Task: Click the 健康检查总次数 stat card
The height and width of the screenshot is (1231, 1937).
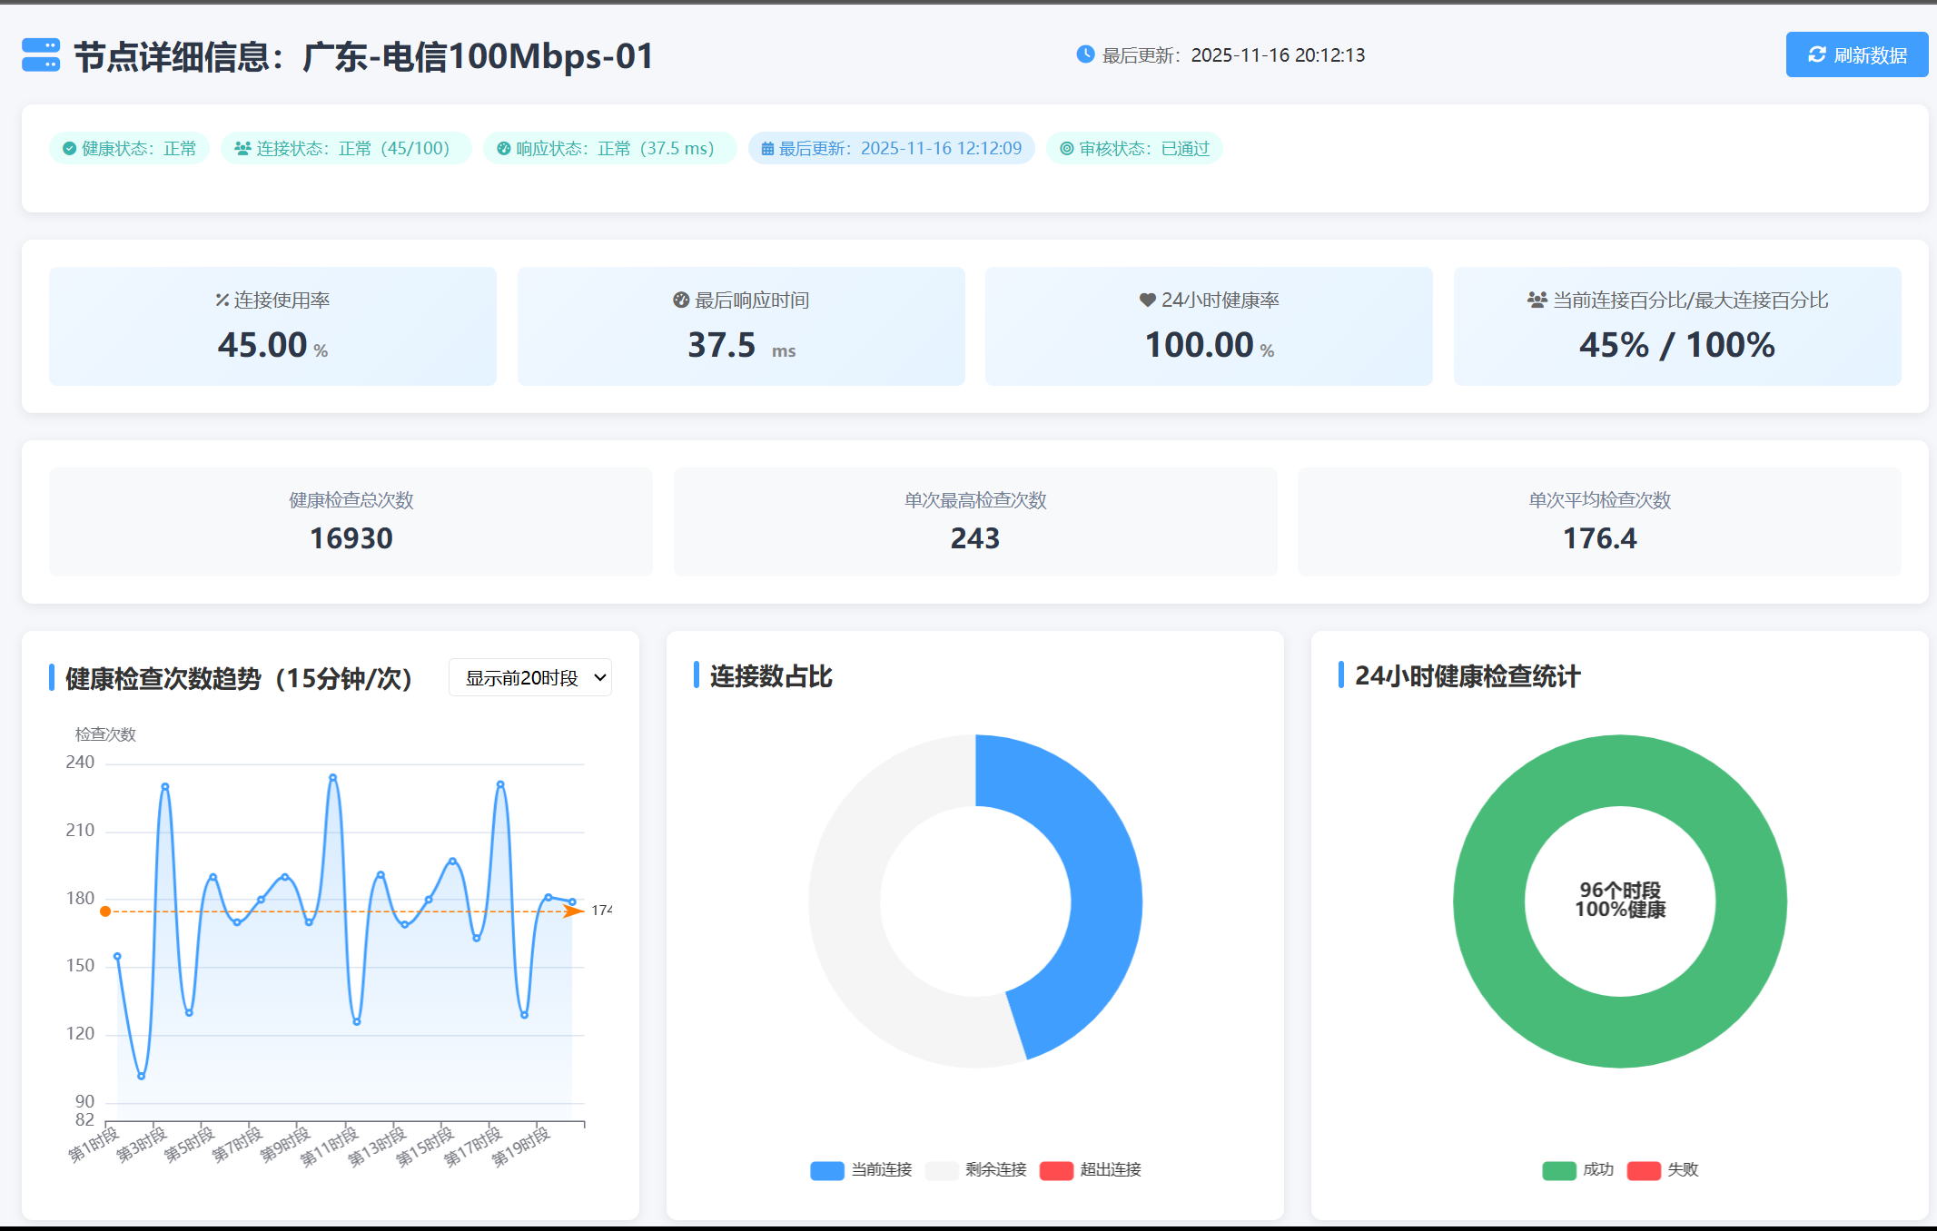Action: point(351,522)
